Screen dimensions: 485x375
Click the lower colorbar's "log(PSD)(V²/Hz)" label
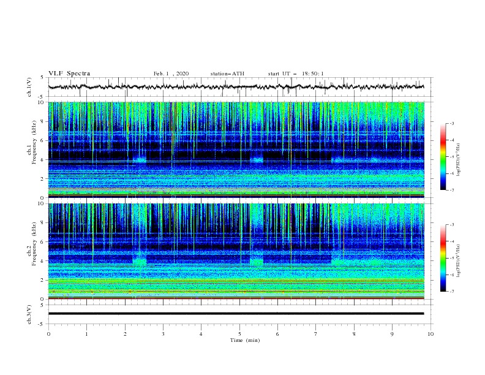click(459, 260)
